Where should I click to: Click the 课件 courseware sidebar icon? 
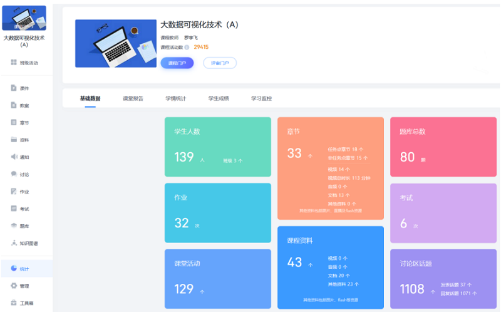14,88
